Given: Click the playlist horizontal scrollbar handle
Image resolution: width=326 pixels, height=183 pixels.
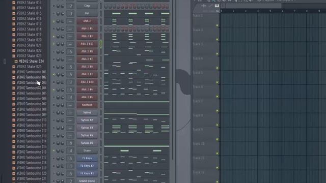Looking at the screenshot, I should (x=254, y=6).
